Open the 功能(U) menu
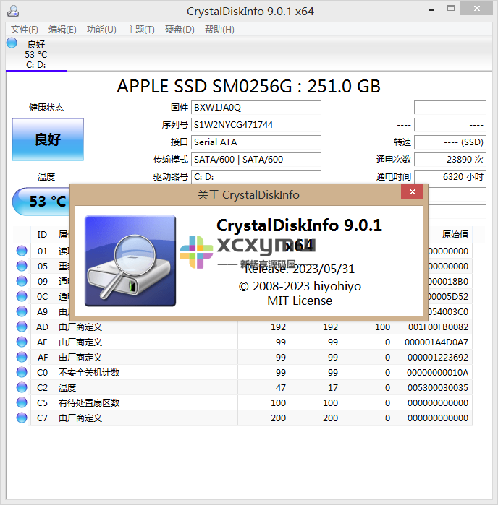This screenshot has width=498, height=505. coord(101,30)
